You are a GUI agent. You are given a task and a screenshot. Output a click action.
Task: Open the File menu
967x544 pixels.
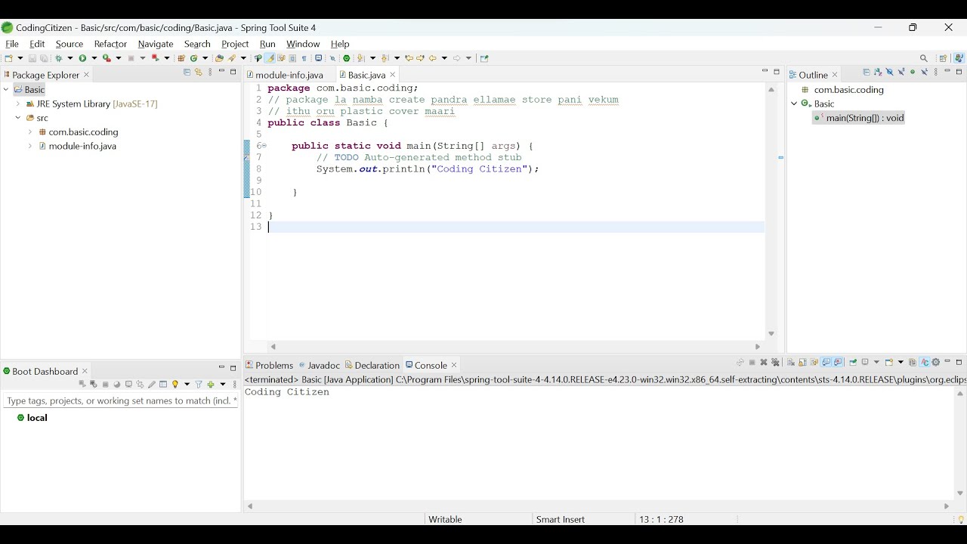12,44
